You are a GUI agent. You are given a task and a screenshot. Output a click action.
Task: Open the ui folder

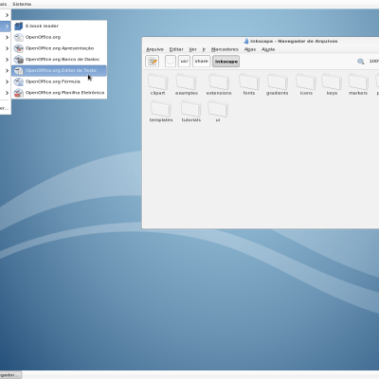(x=218, y=112)
